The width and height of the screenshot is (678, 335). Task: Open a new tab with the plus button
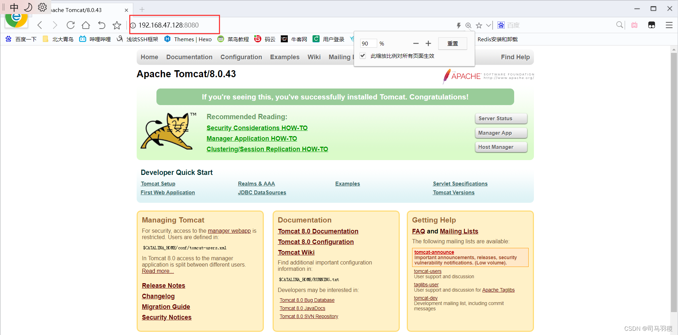(x=142, y=10)
